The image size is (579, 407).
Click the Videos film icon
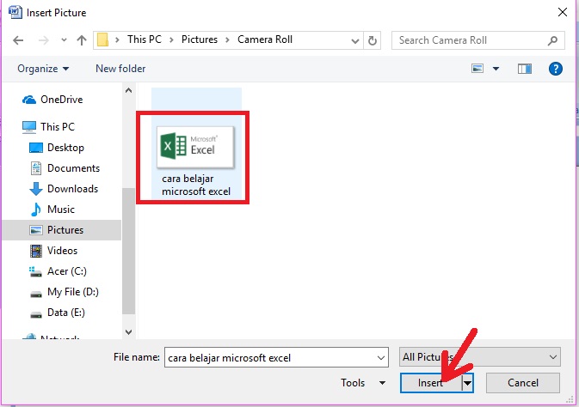click(x=36, y=251)
